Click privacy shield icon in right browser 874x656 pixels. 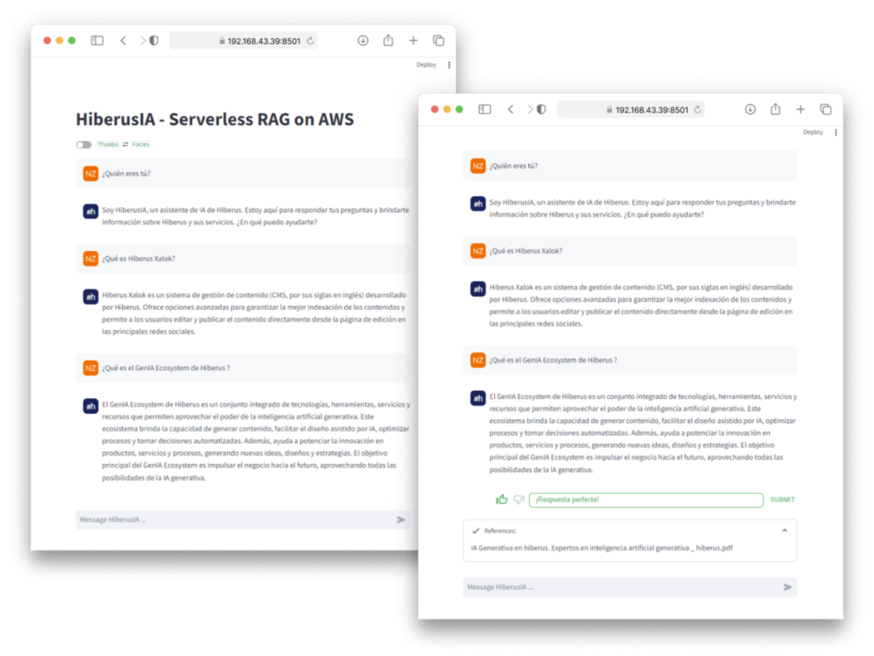(x=541, y=109)
